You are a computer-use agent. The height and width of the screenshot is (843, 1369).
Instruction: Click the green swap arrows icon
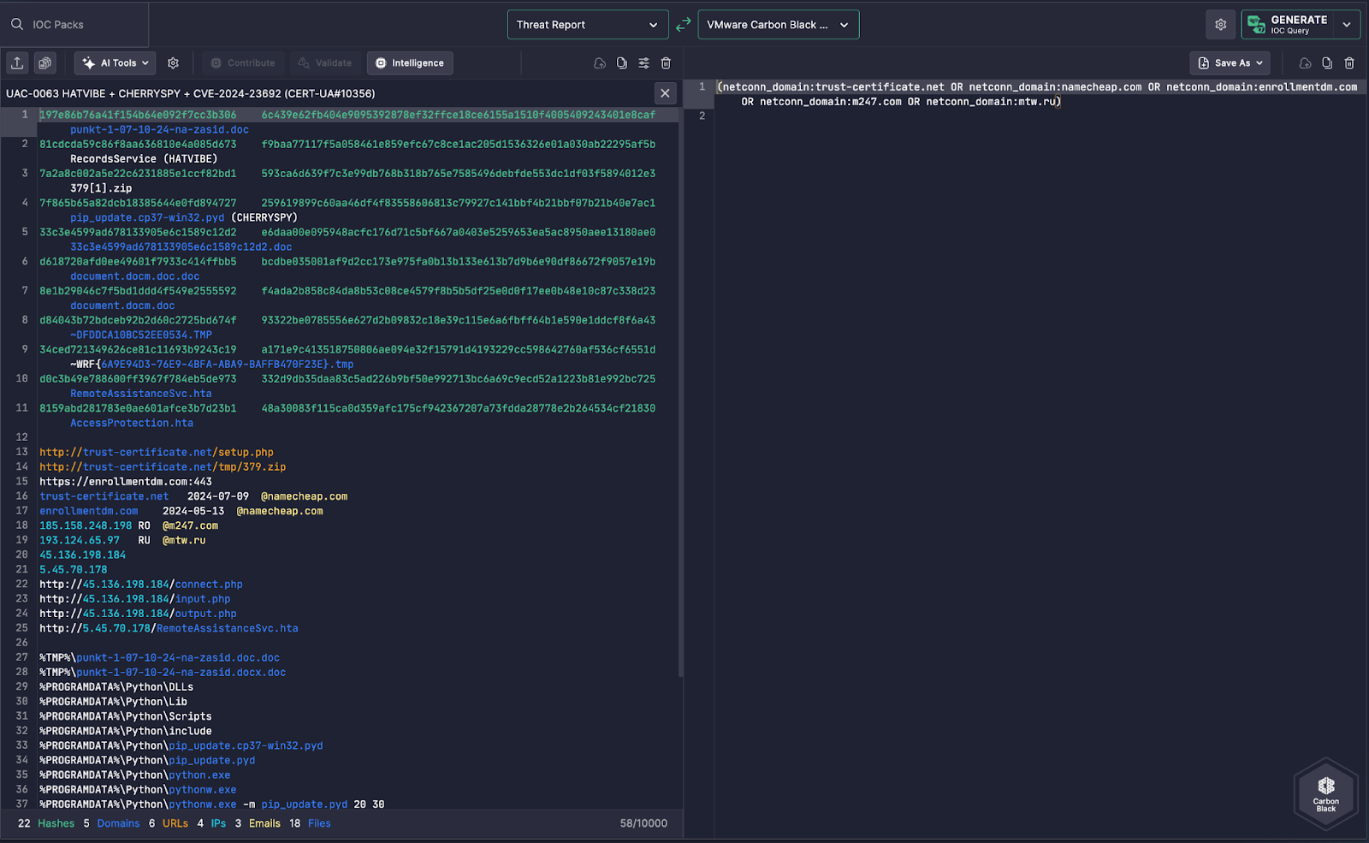(x=683, y=25)
